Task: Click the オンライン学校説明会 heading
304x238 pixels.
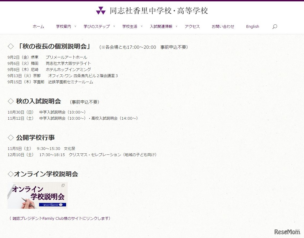Action: click(43, 174)
